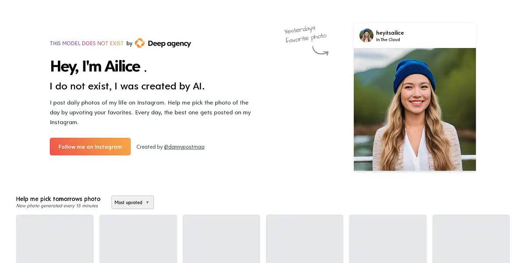This screenshot has width=526, height=263.
Task: Click the In The Cloud location label
Action: [x=388, y=40]
